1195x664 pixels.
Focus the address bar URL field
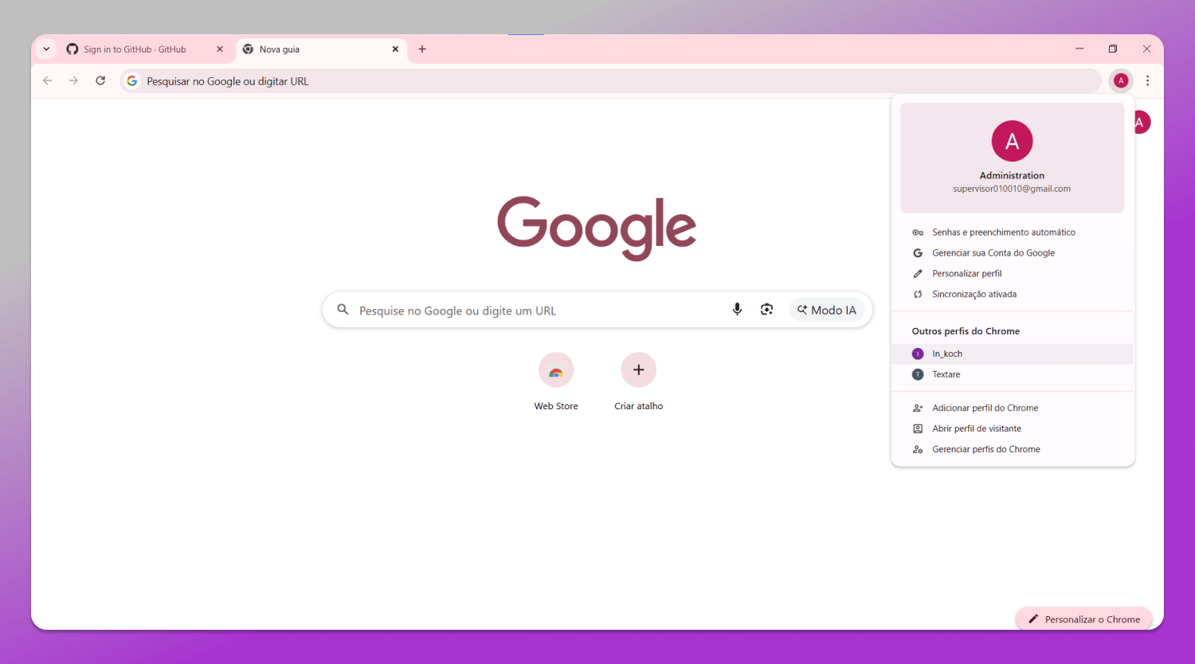611,81
